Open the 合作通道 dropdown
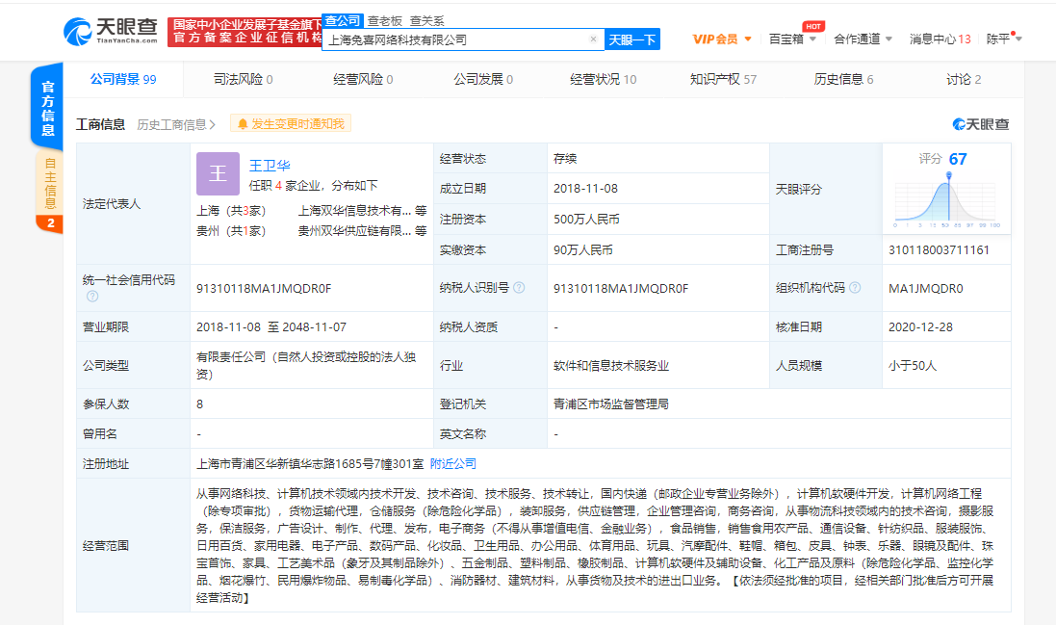Viewport: 1056px width, 625px height. point(863,39)
